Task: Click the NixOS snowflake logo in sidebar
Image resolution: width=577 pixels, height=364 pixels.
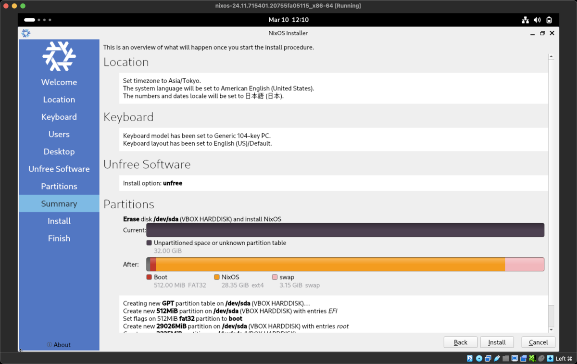Action: tap(59, 57)
